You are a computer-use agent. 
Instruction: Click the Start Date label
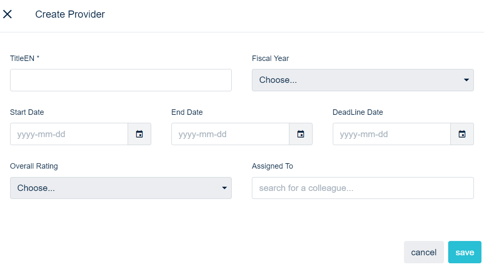(x=27, y=112)
